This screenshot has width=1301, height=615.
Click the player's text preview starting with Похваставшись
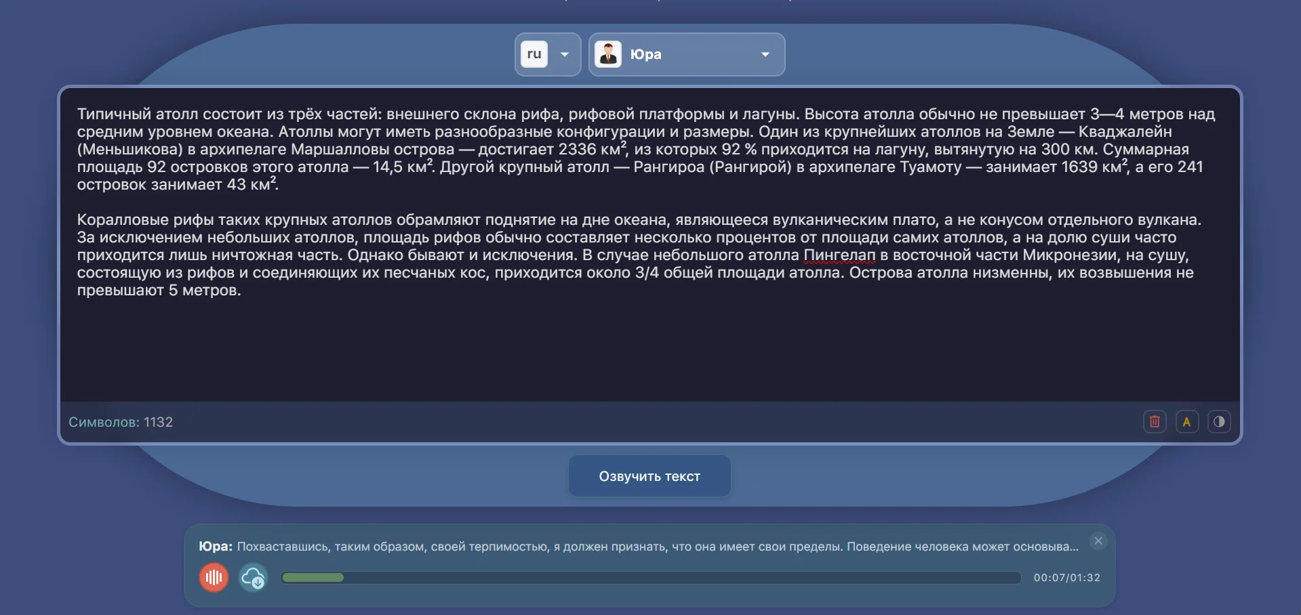(657, 547)
